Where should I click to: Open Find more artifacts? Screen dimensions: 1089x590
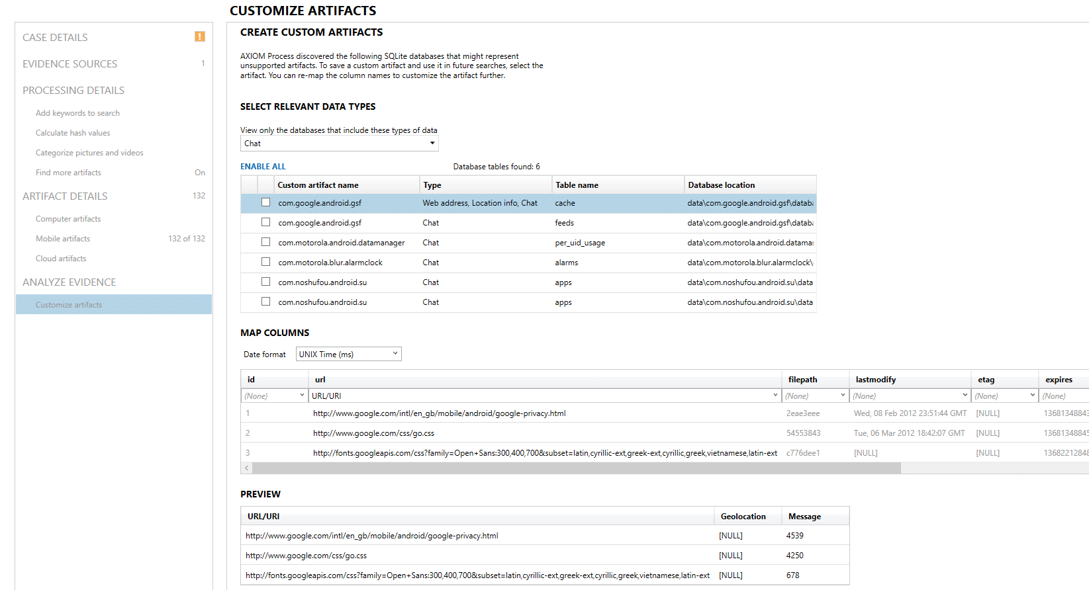[68, 173]
